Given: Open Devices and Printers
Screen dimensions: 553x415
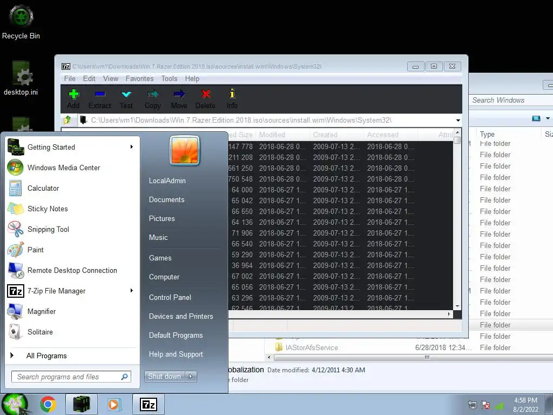Looking at the screenshot, I should coord(181,317).
